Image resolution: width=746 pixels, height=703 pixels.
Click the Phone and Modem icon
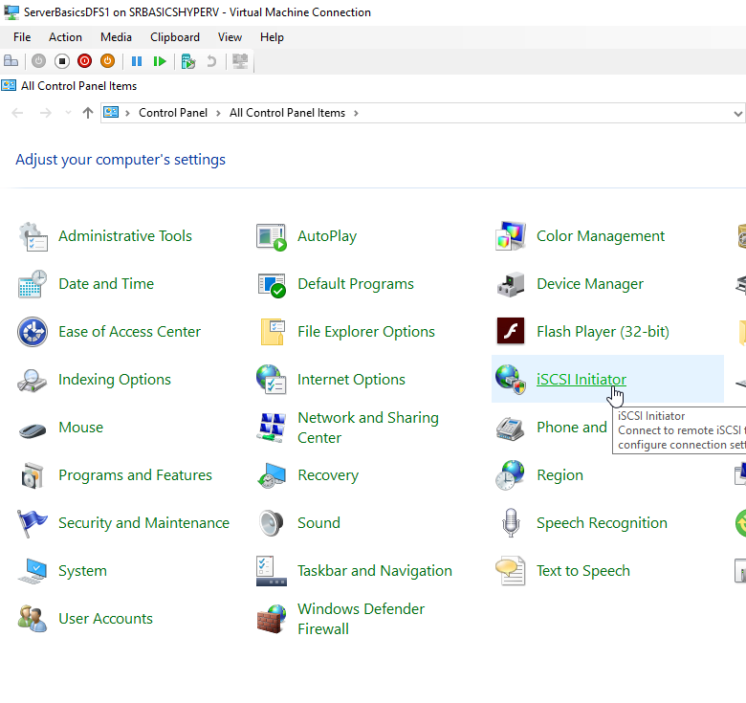(511, 428)
